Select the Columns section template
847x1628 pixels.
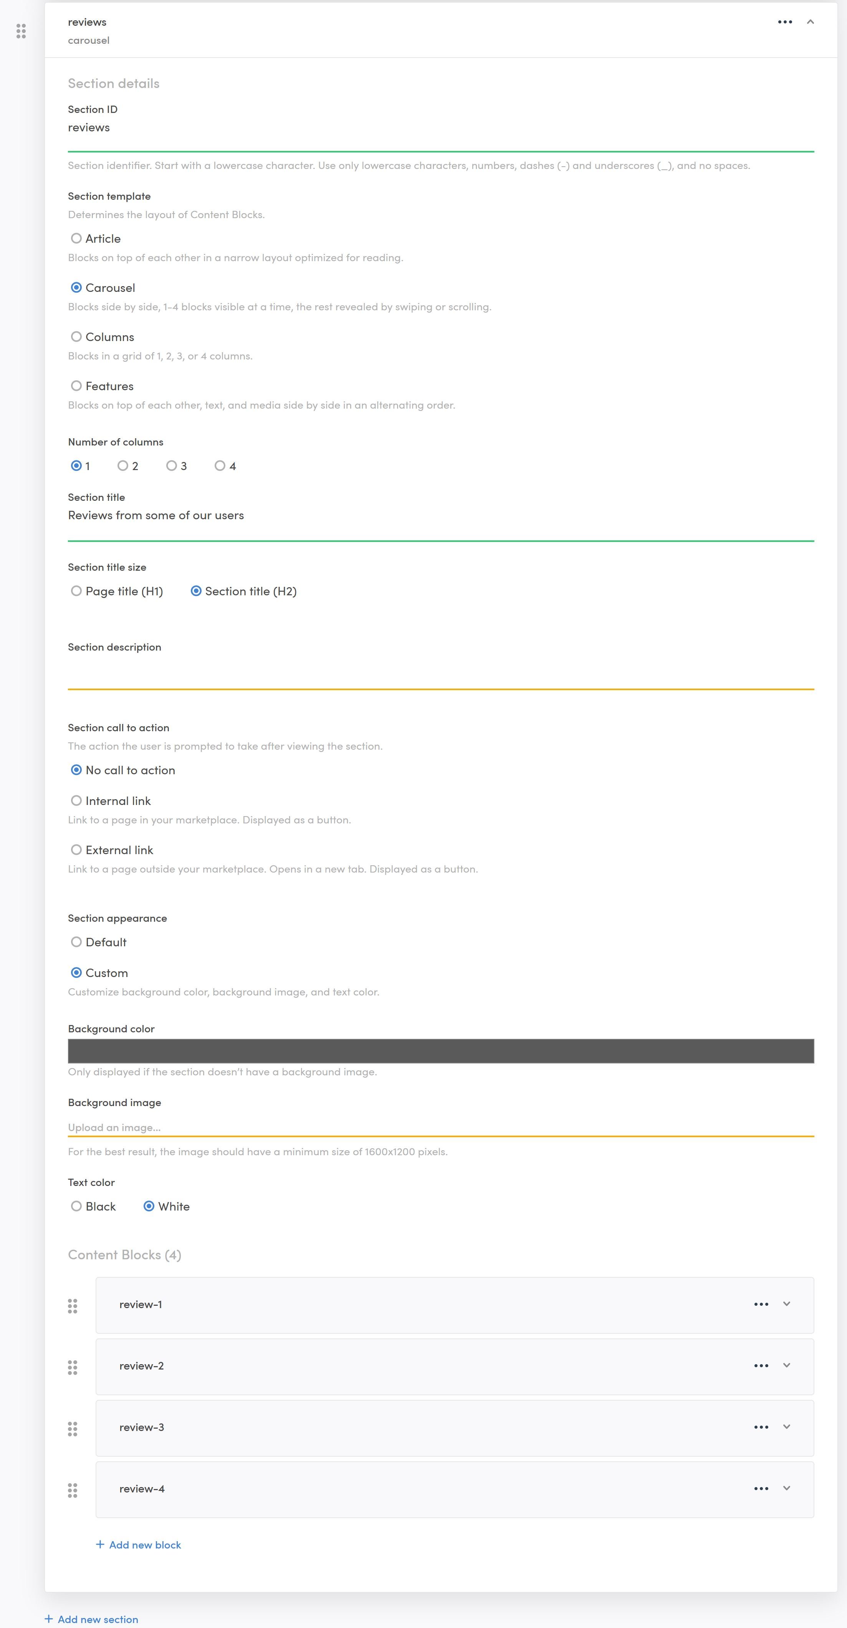(x=76, y=337)
